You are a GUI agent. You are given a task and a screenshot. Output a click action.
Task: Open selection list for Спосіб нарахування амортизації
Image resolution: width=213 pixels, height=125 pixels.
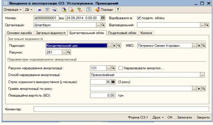[x=202, y=75]
